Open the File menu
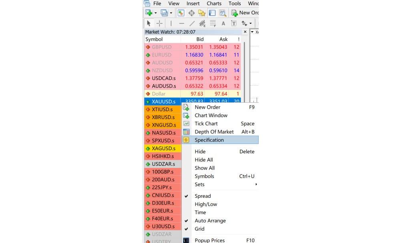408x243 pixels. tap(157, 3)
